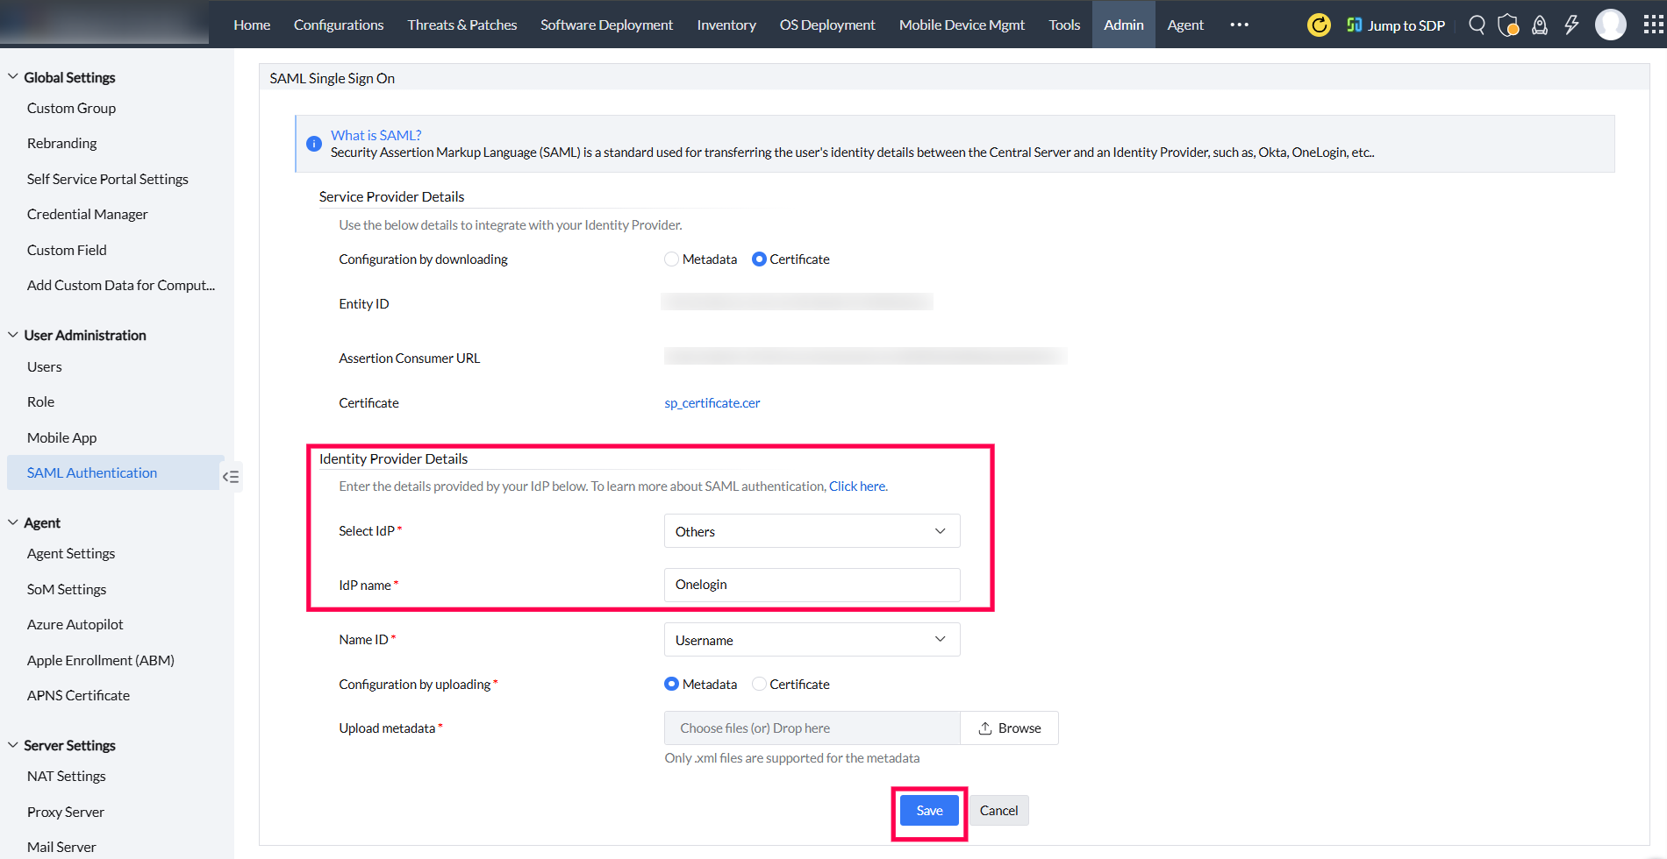Select Metadata under Configuration by downloading
The image size is (1667, 859).
coord(671,259)
